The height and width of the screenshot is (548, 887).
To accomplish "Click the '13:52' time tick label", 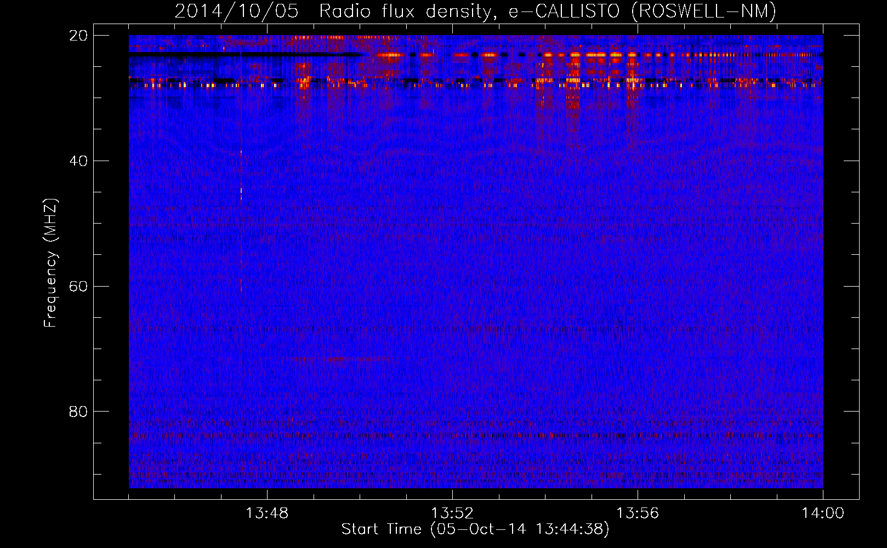I will tap(452, 513).
